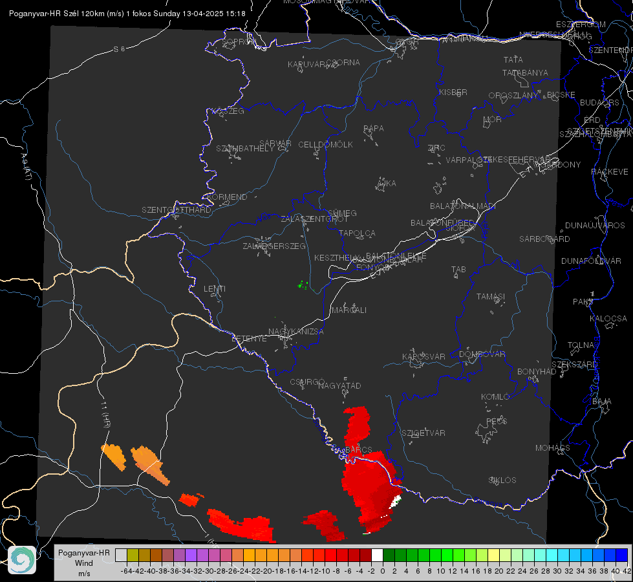Click the SÜMEG city label

pos(342,213)
